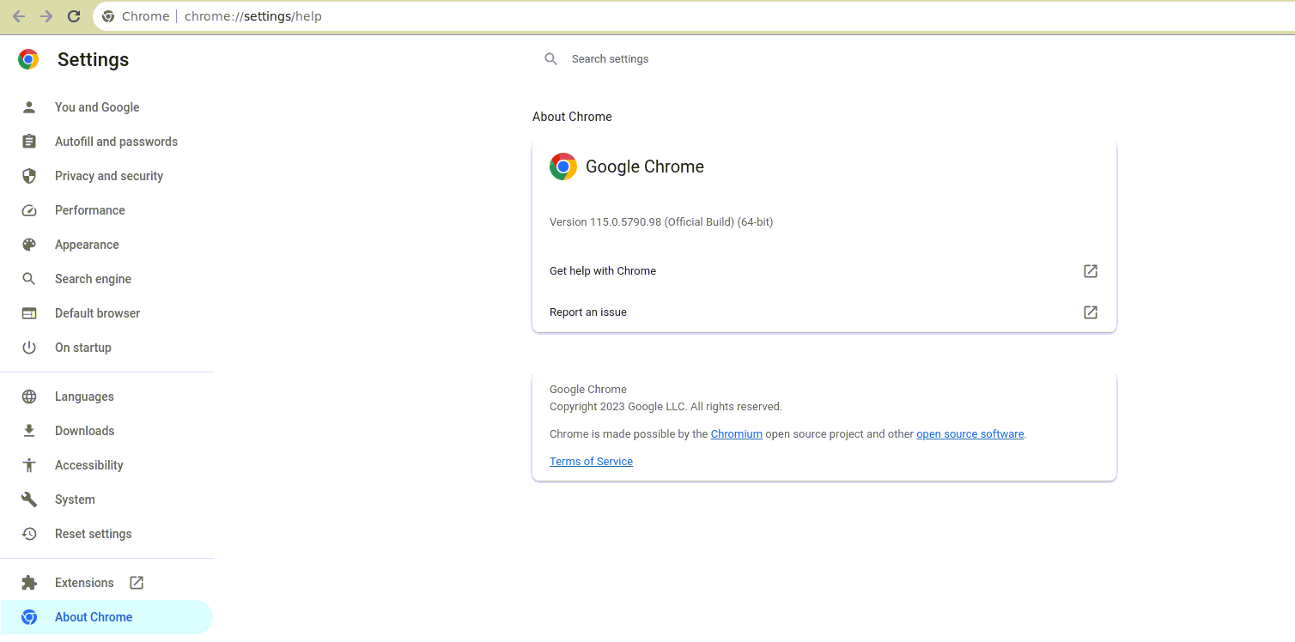Click the Chrome icon for About Chrome
This screenshot has width=1295, height=642.
(29, 617)
